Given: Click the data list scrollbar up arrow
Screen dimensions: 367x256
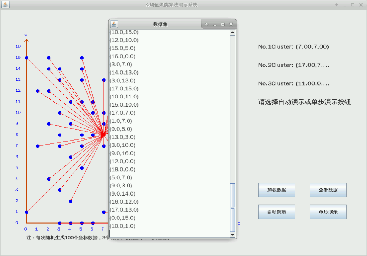Looking at the screenshot, I should point(232,32).
